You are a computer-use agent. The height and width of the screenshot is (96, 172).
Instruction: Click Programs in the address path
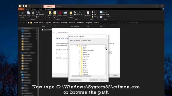(89, 23)
